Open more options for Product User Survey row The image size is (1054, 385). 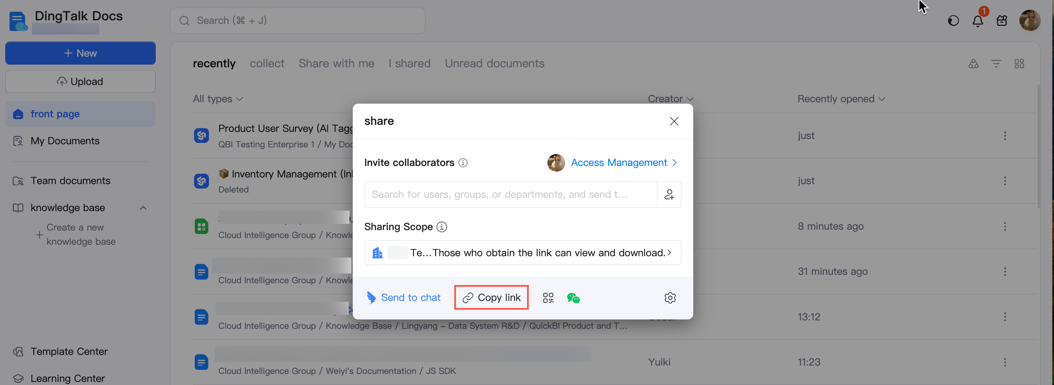point(1005,136)
